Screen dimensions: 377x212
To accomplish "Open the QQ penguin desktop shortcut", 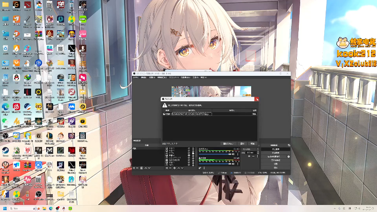I will pos(16,79).
